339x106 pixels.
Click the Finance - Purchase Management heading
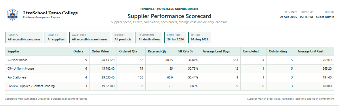169,9
